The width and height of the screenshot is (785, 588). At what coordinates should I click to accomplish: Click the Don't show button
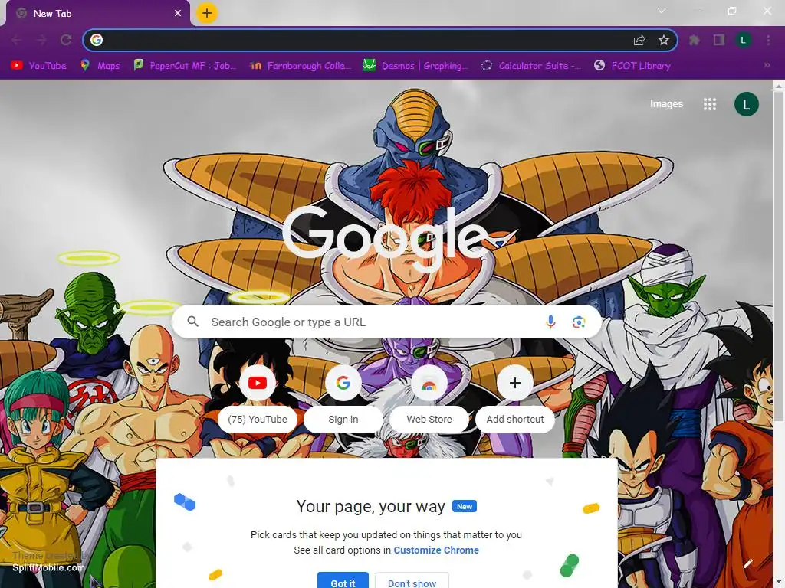(412, 580)
